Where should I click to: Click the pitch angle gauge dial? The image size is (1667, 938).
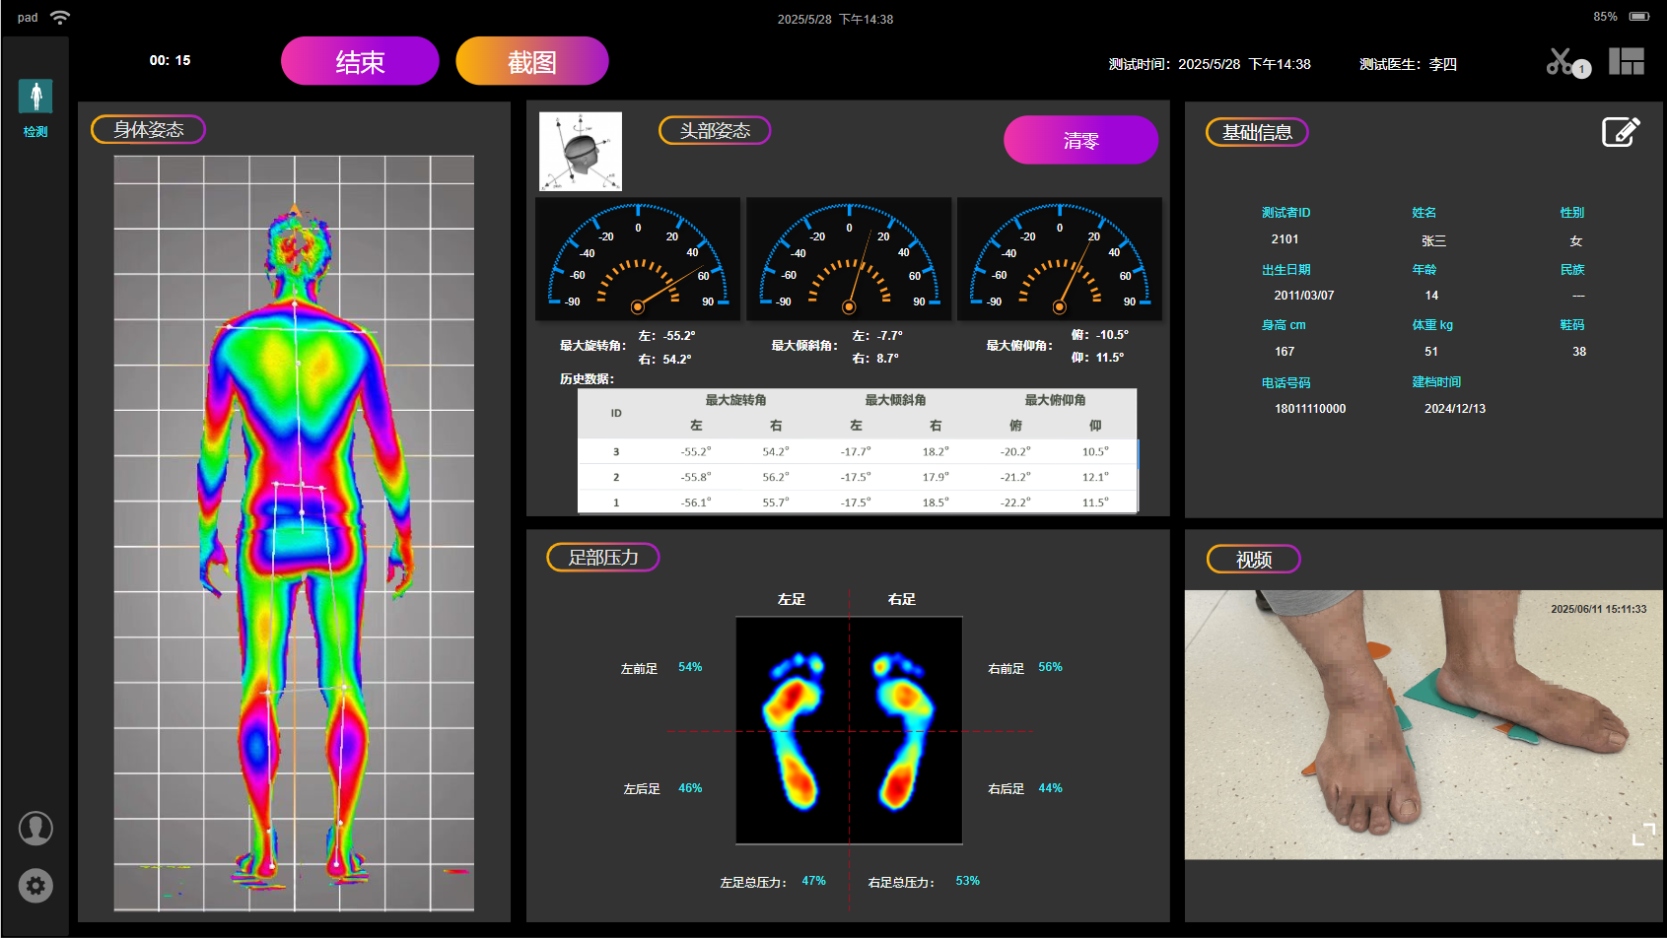(x=1060, y=259)
